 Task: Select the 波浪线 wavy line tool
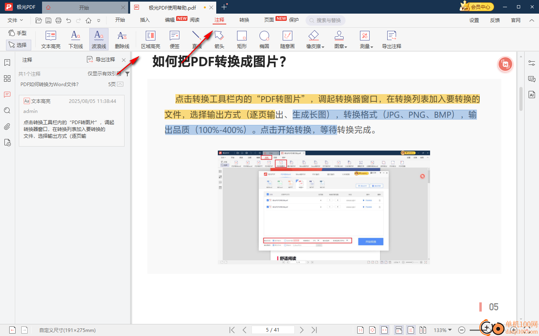(x=99, y=40)
